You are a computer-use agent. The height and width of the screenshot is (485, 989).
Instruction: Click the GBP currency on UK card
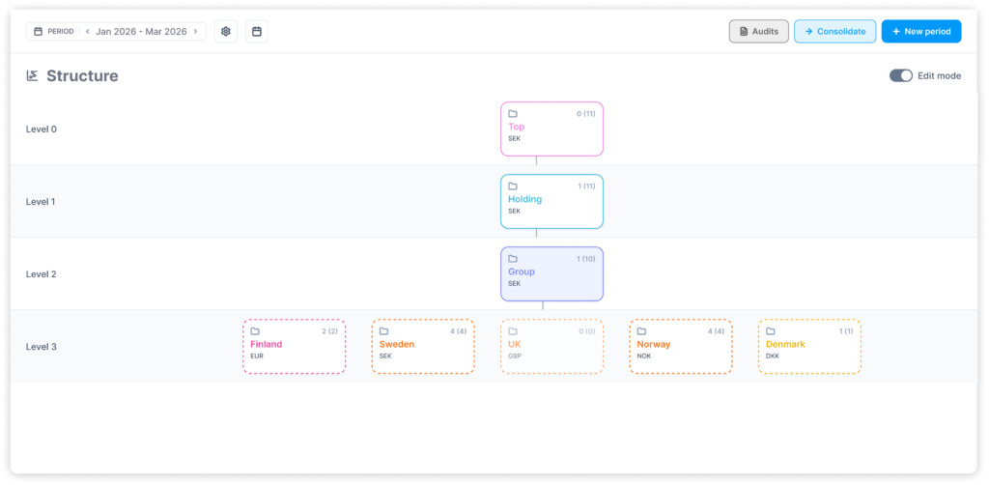515,356
